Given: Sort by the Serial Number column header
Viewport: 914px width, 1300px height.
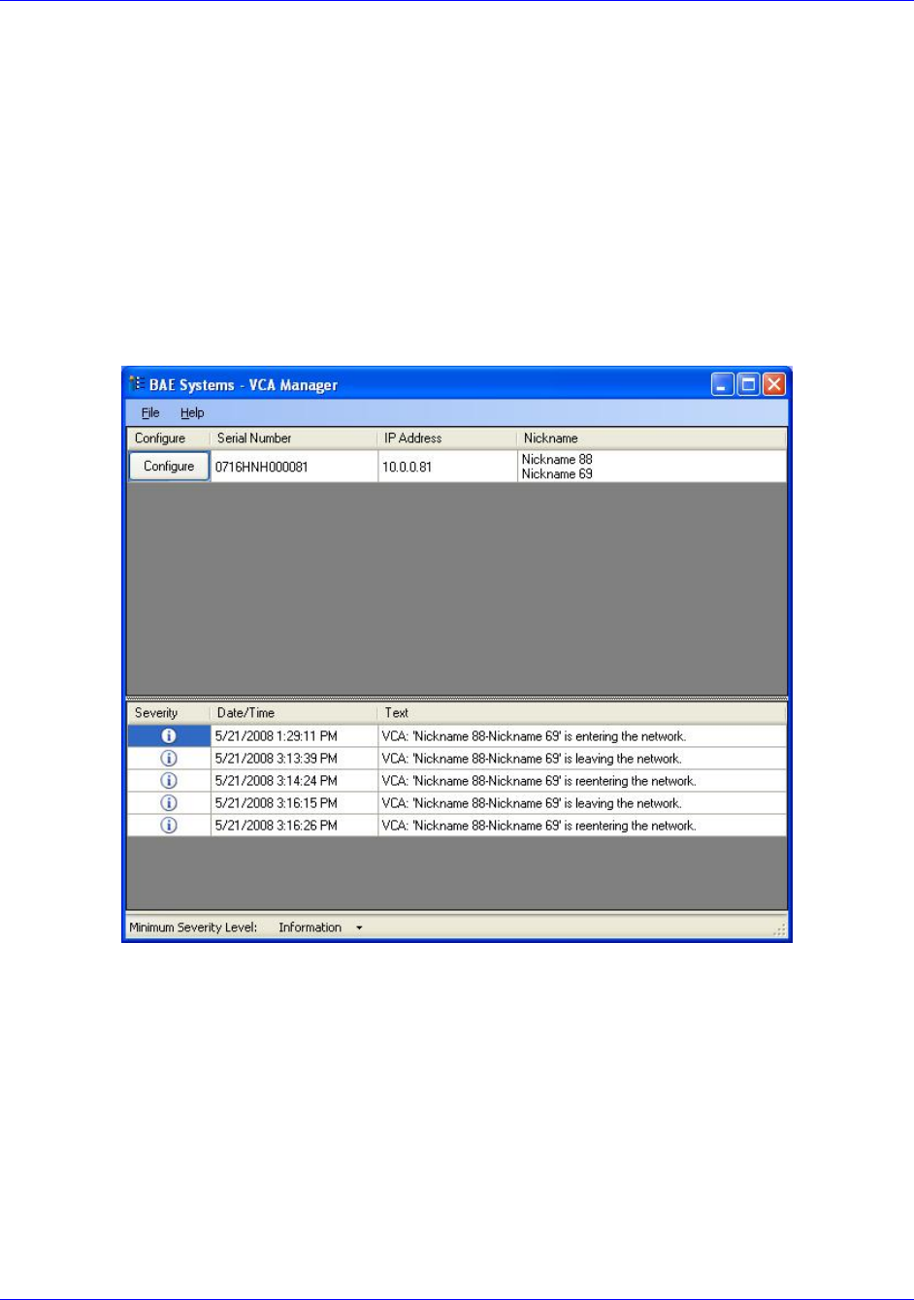Looking at the screenshot, I should point(293,439).
